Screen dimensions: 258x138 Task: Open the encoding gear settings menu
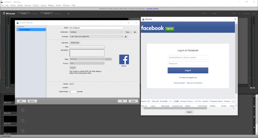click(x=126, y=37)
